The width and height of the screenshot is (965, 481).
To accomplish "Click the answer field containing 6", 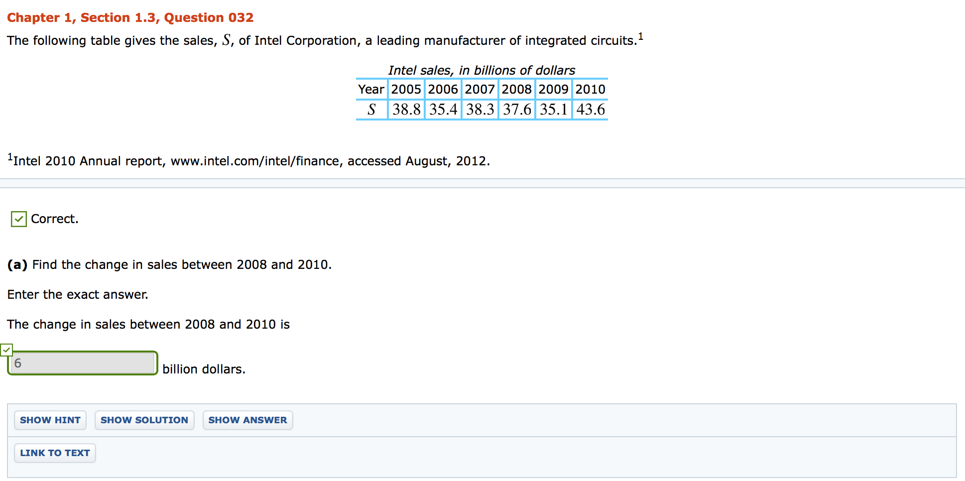I will click(83, 363).
